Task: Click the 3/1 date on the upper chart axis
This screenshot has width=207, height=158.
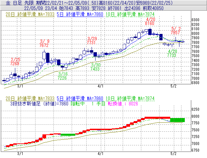Action: point(20,86)
